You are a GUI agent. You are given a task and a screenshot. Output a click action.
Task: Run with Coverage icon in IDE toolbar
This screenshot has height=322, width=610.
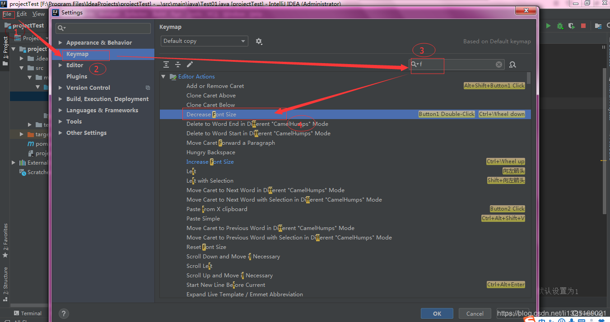572,26
